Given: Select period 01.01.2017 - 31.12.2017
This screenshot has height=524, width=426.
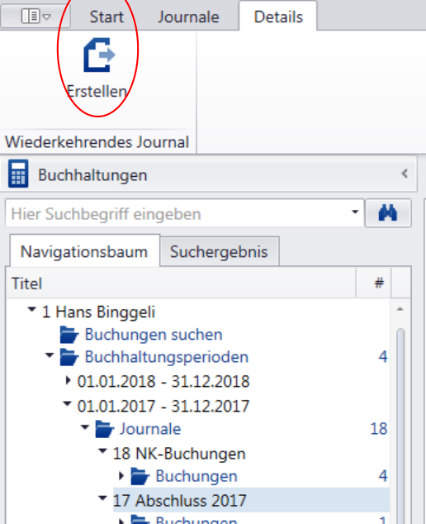Looking at the screenshot, I should 163,406.
